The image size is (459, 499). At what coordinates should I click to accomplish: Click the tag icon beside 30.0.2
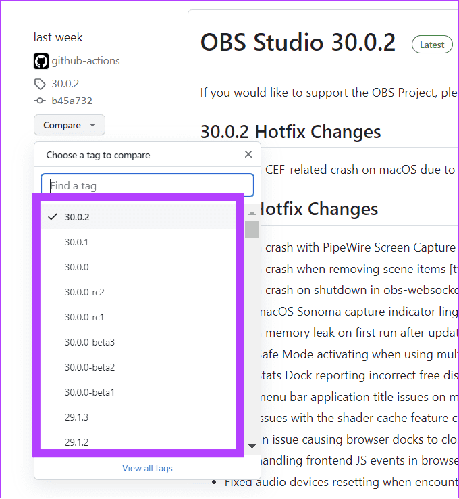point(40,84)
